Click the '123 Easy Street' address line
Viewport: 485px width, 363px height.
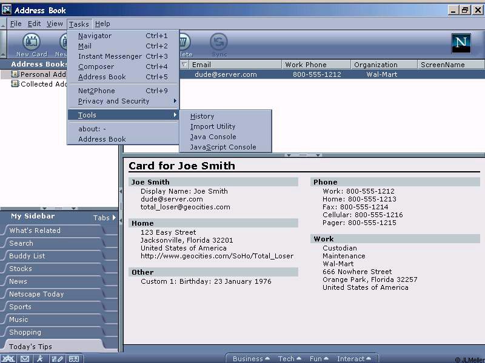(x=169, y=232)
